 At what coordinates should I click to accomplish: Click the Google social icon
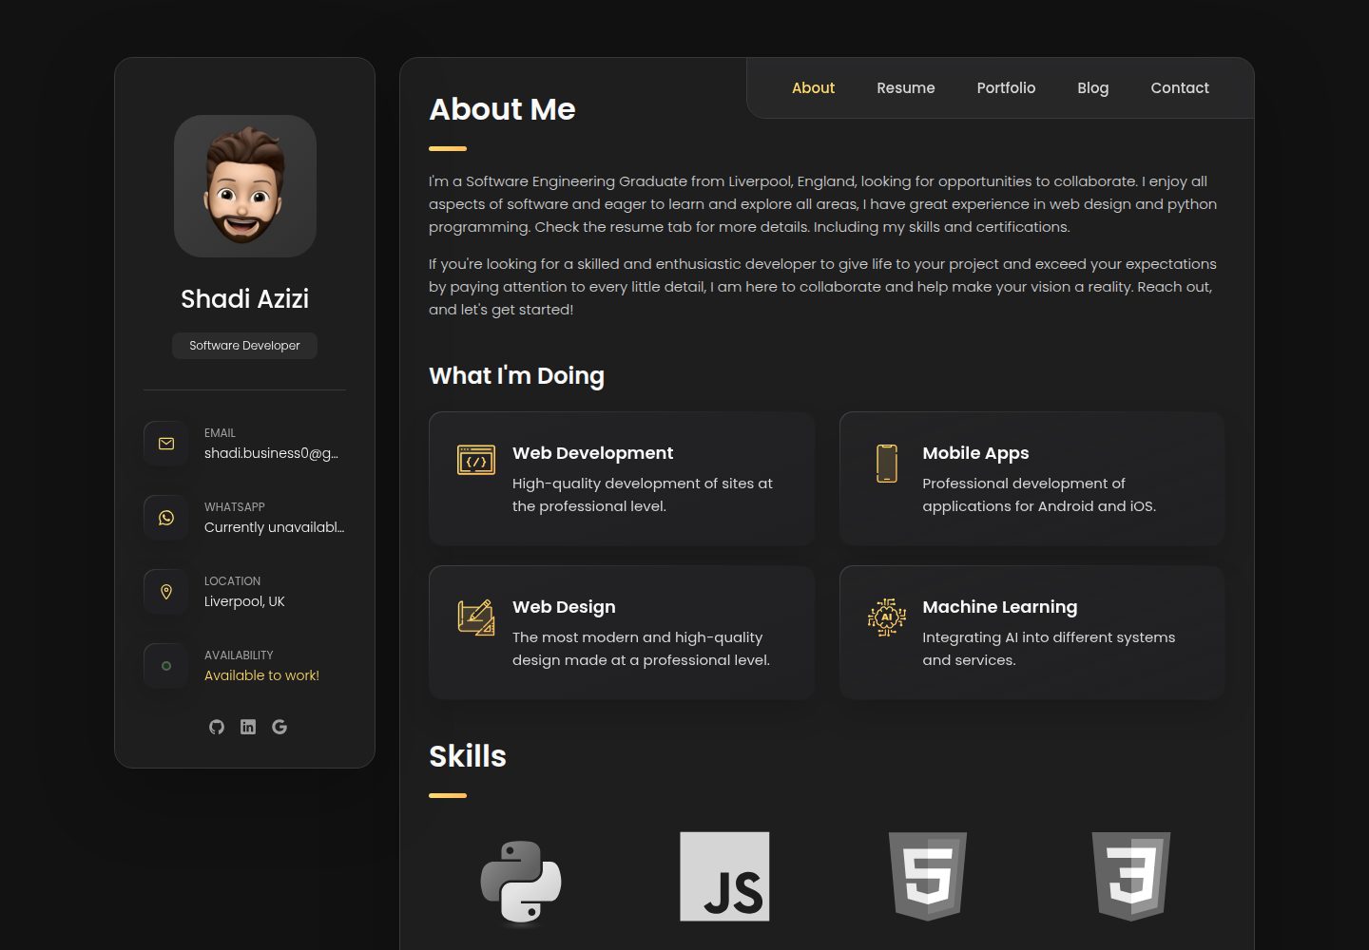pyautogui.click(x=280, y=727)
